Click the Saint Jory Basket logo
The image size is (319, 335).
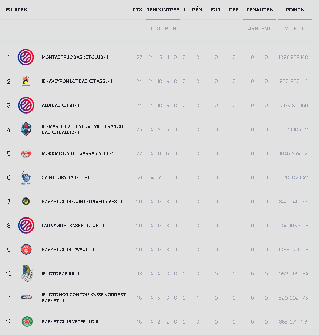tap(26, 178)
